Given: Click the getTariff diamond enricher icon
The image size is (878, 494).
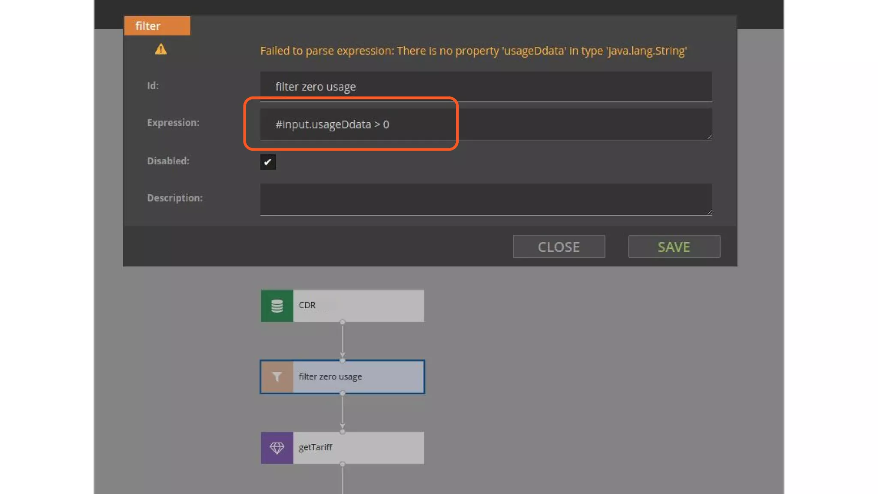Looking at the screenshot, I should tap(277, 448).
